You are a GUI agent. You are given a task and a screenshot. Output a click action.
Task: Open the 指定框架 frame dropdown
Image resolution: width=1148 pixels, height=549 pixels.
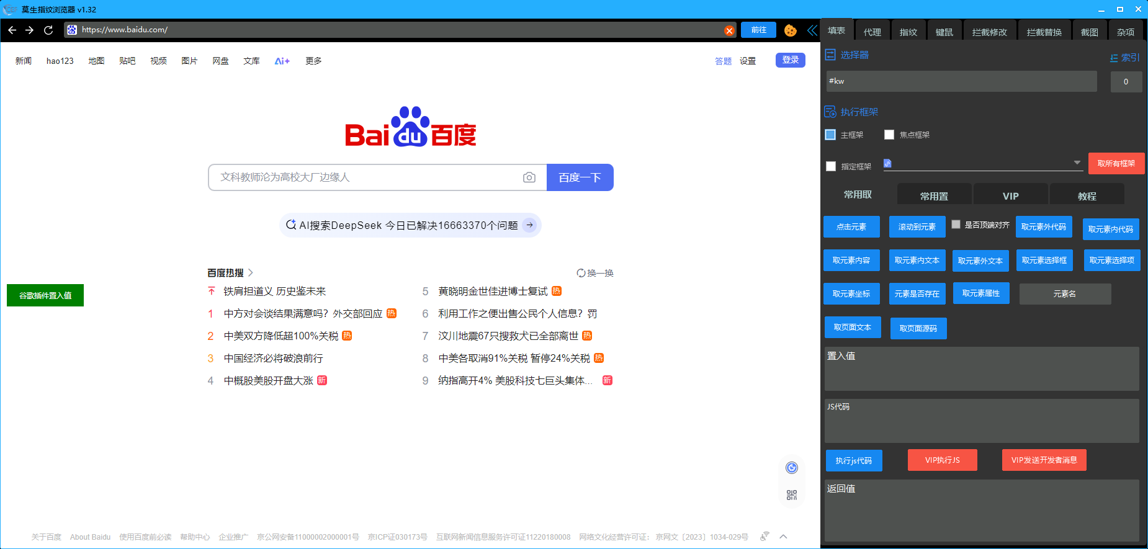point(1077,163)
